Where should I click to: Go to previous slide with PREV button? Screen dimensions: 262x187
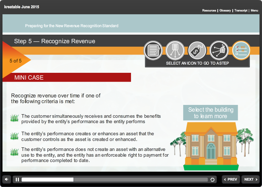pos(231,180)
